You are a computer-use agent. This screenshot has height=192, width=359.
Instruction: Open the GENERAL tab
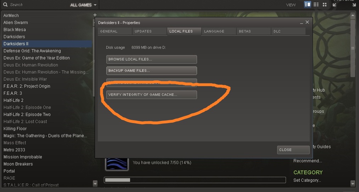(115, 31)
